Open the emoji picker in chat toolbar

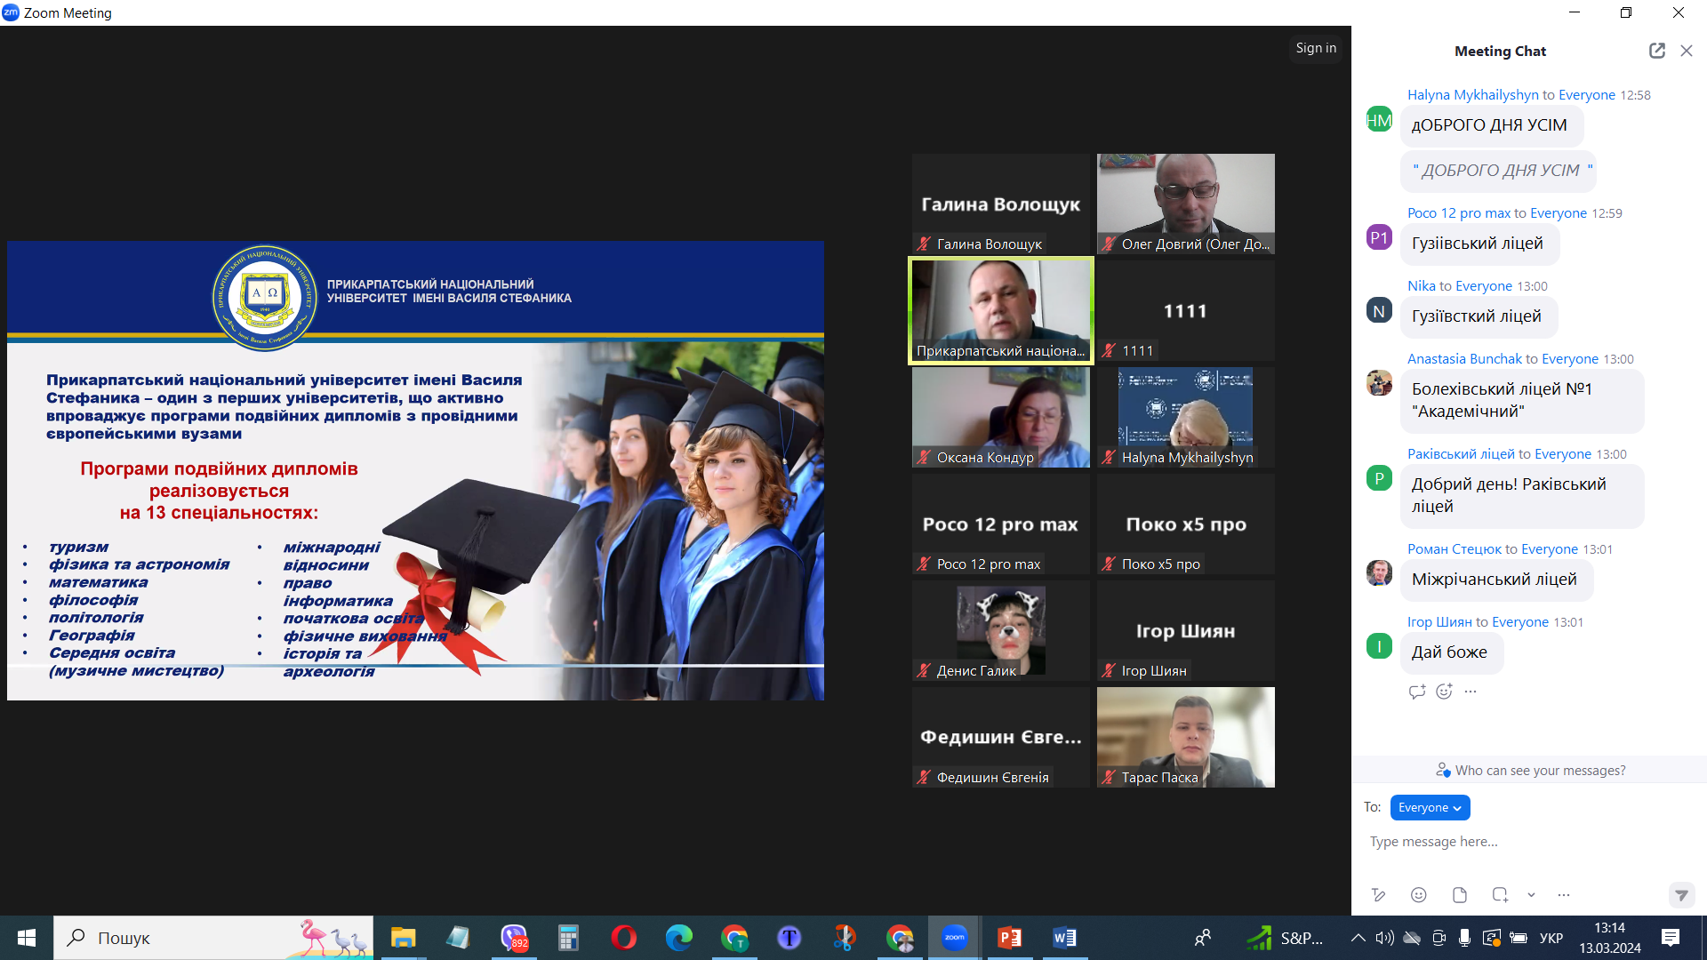(x=1419, y=895)
